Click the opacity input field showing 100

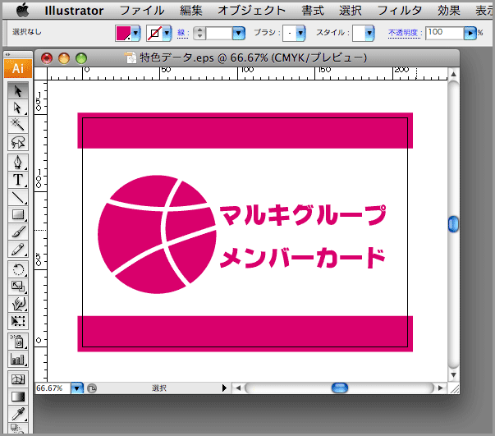coord(444,32)
